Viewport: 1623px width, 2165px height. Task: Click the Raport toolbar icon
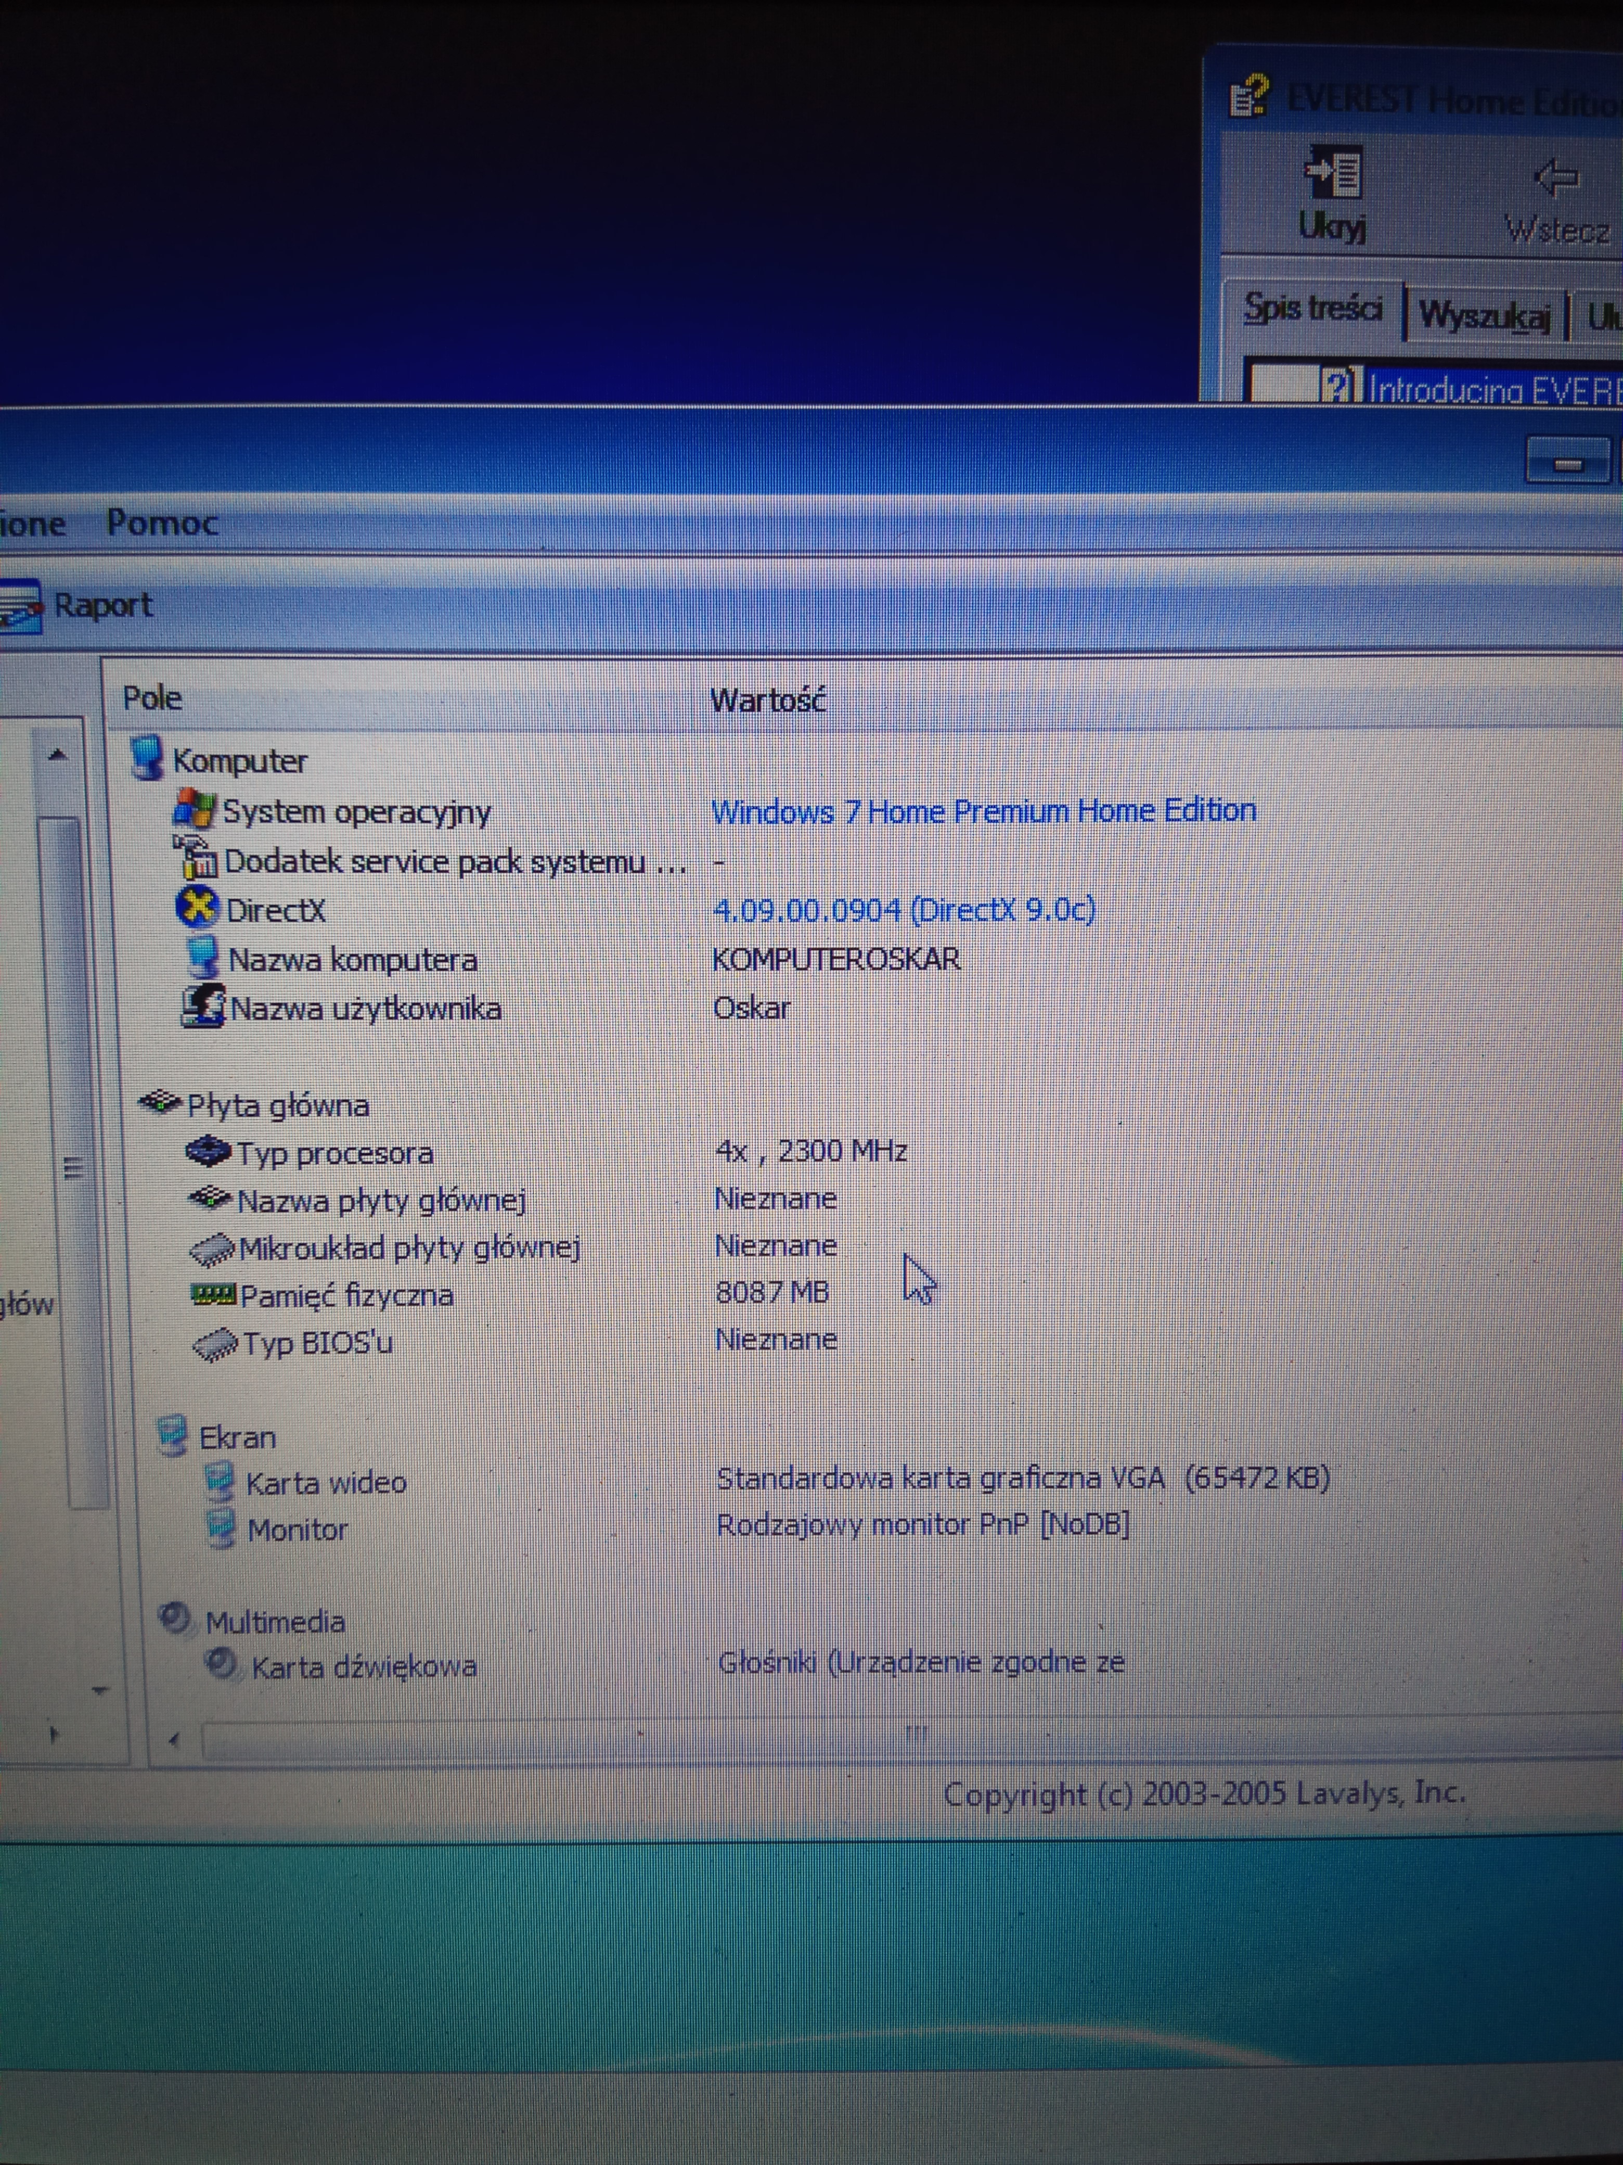[x=20, y=607]
